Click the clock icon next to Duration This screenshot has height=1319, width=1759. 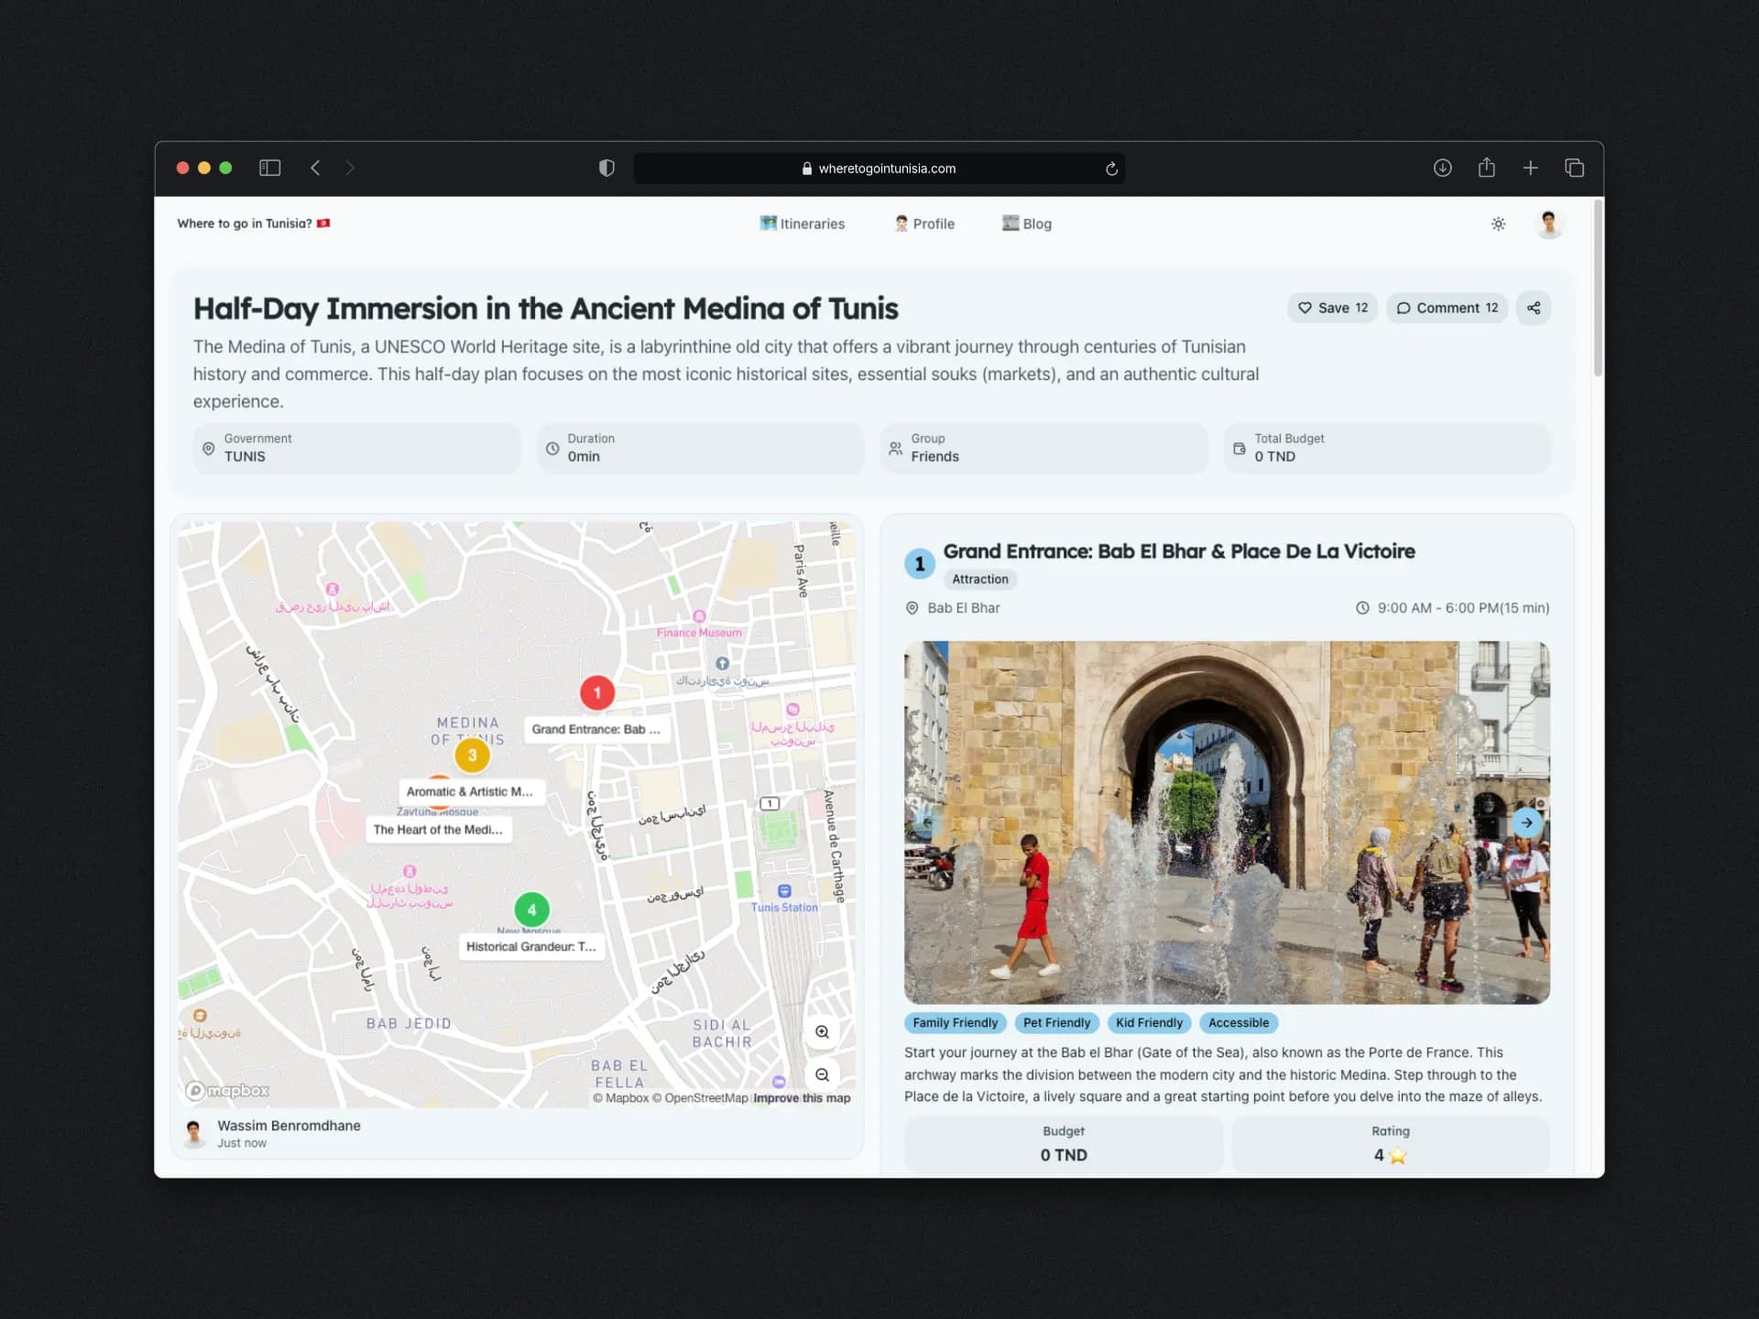click(552, 448)
